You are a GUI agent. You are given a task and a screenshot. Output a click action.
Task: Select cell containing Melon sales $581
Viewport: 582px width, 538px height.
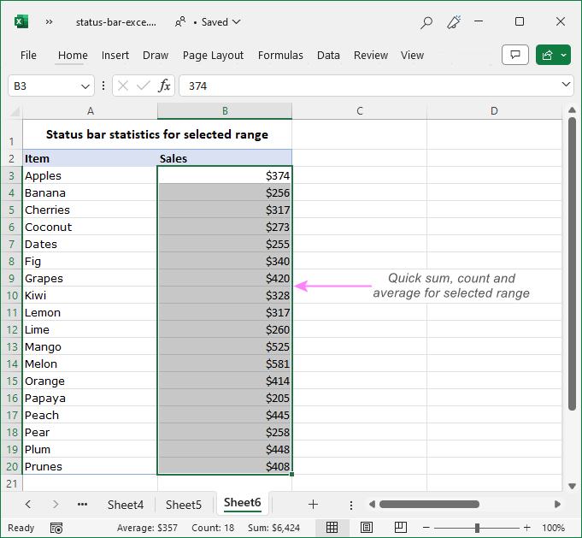pyautogui.click(x=225, y=364)
